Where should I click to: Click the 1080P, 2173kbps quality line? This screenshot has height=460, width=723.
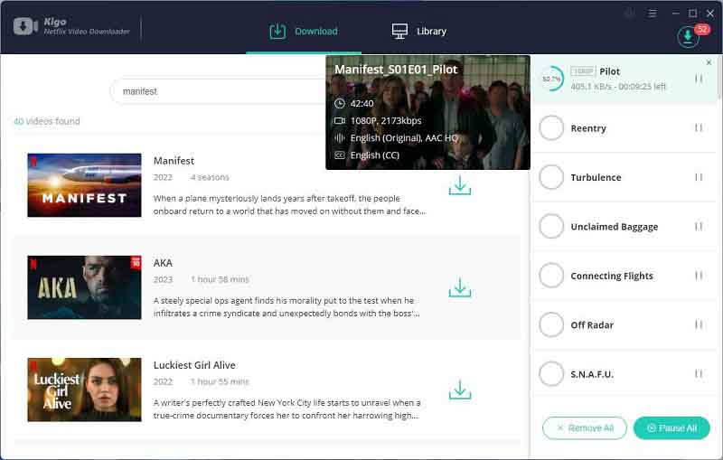(x=386, y=121)
